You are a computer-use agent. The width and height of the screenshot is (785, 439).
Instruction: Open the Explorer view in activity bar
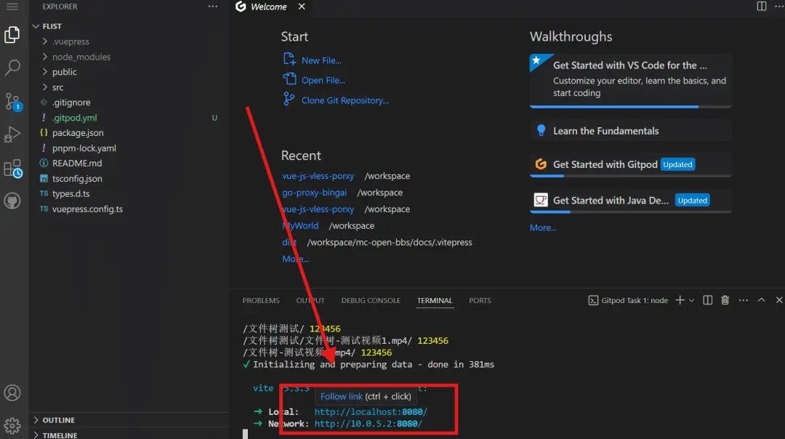click(12, 34)
